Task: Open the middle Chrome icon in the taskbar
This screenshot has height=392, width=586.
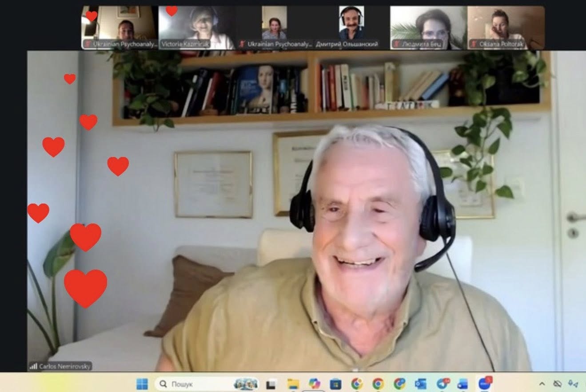Action: [x=378, y=384]
